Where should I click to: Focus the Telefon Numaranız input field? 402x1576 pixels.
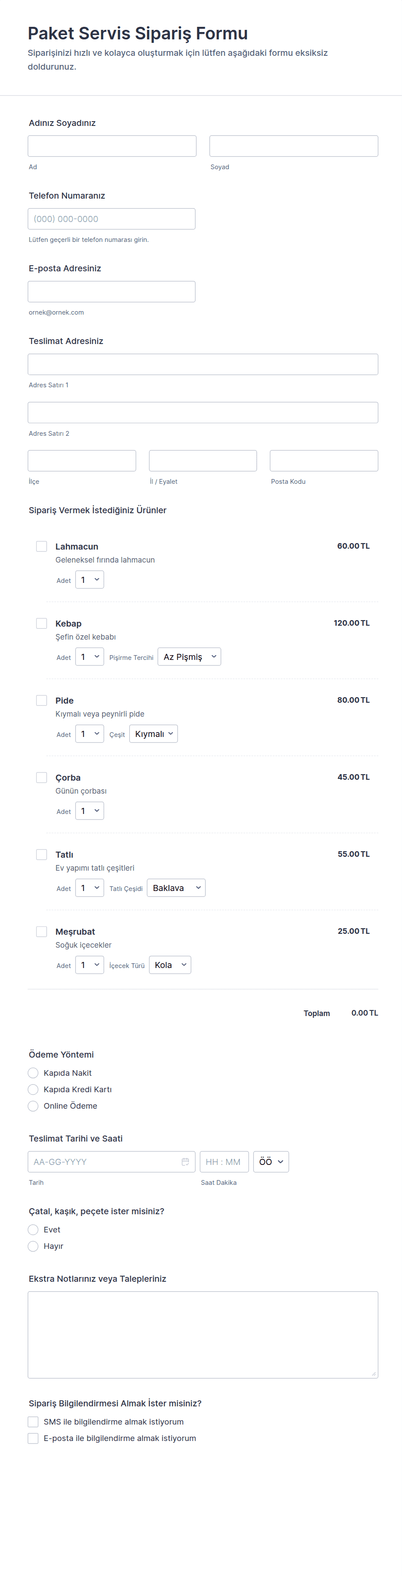[112, 219]
